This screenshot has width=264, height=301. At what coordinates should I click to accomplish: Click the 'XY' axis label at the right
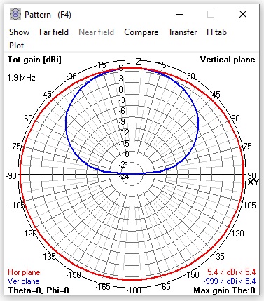click(253, 182)
